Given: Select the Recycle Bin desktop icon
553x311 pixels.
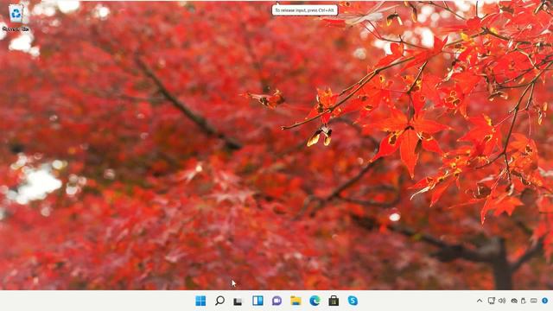Looking at the screenshot, I should coord(16,17).
